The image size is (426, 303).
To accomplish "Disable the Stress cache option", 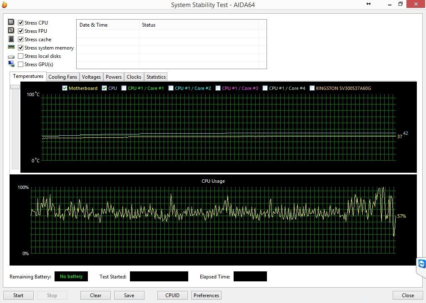I will click(21, 40).
